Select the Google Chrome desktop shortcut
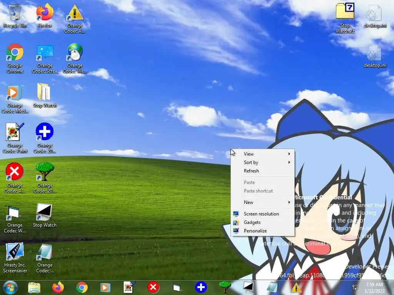The width and height of the screenshot is (394, 295). (15, 58)
